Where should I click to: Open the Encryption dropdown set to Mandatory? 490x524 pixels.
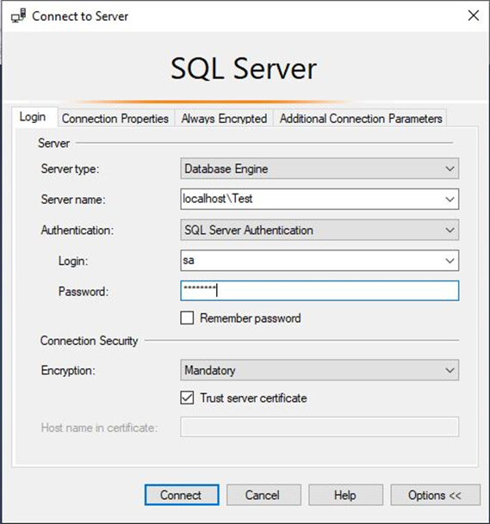[319, 370]
